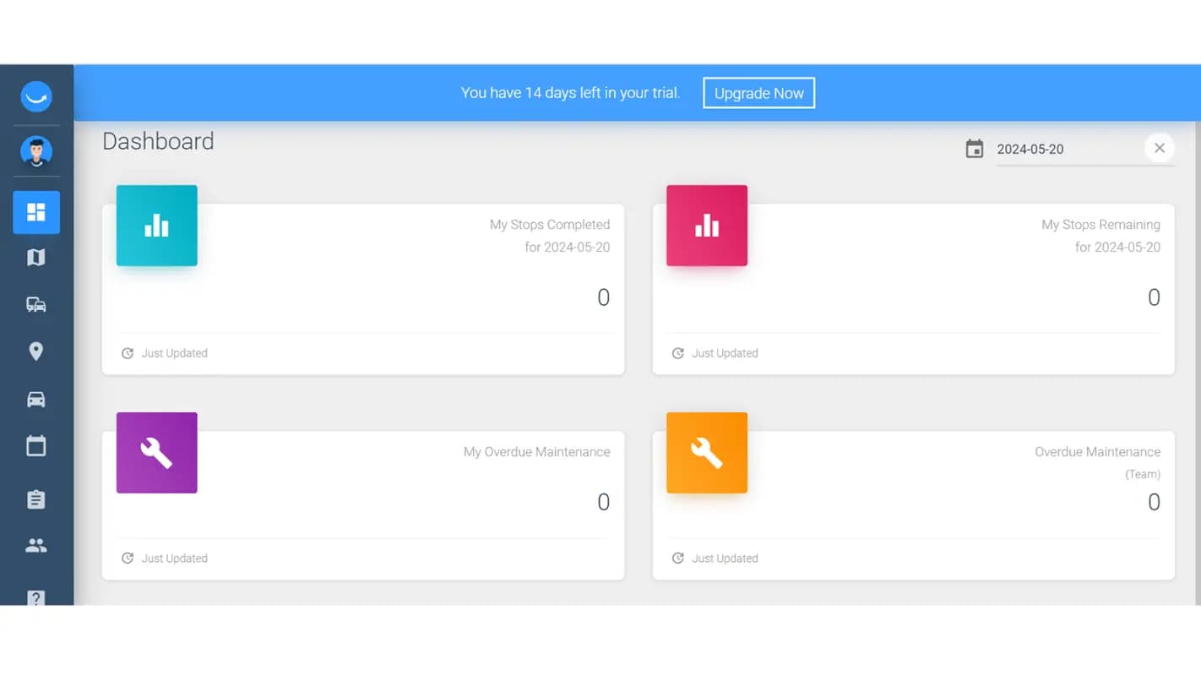Click the orange Overdue Maintenance Team wrench tile
Viewport: 1201px width, 676px height.
coord(707,453)
